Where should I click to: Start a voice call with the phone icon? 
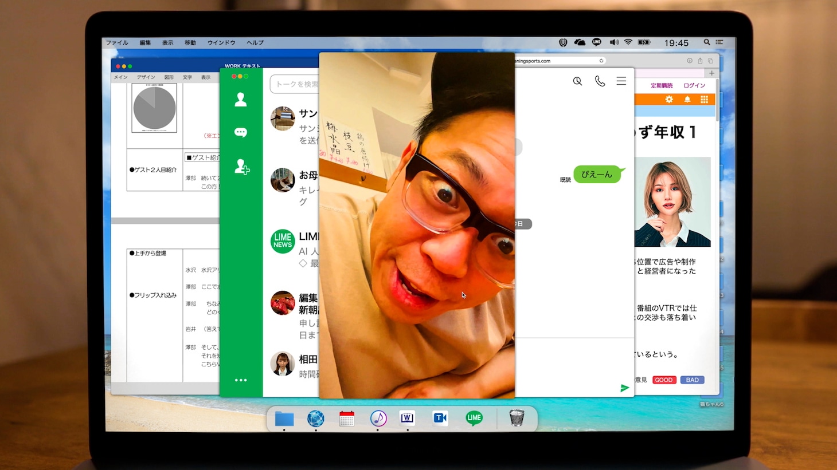coord(600,81)
